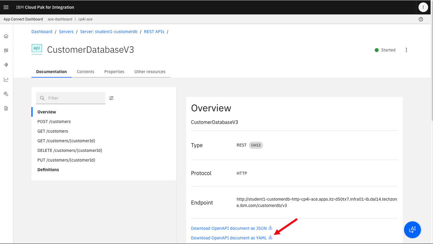Open the document icon in left sidebar

pyautogui.click(x=6, y=108)
